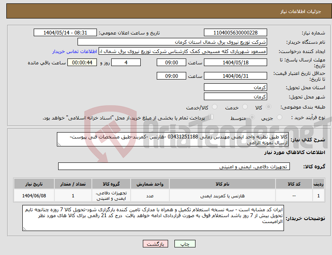Screen dimensions: 332x255
Task: Click the بازگشت back button
Action: tap(155, 244)
